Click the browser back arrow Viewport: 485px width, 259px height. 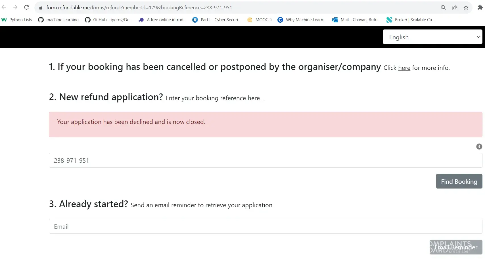(x=4, y=7)
